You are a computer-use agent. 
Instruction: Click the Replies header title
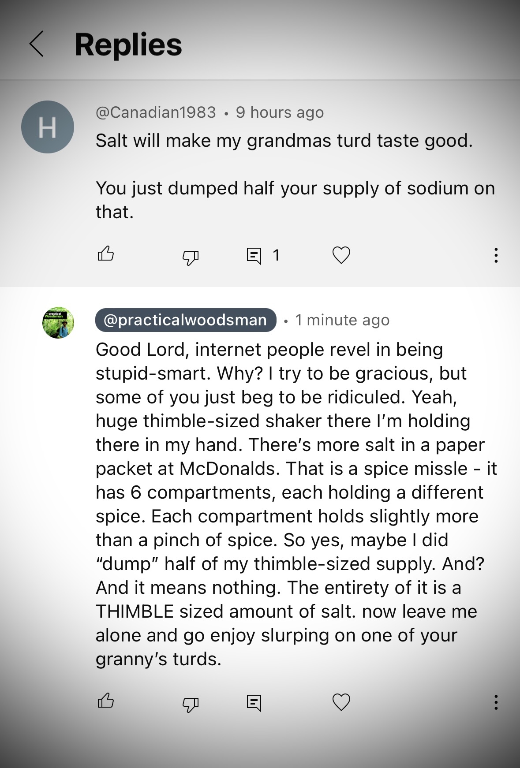pyautogui.click(x=128, y=45)
